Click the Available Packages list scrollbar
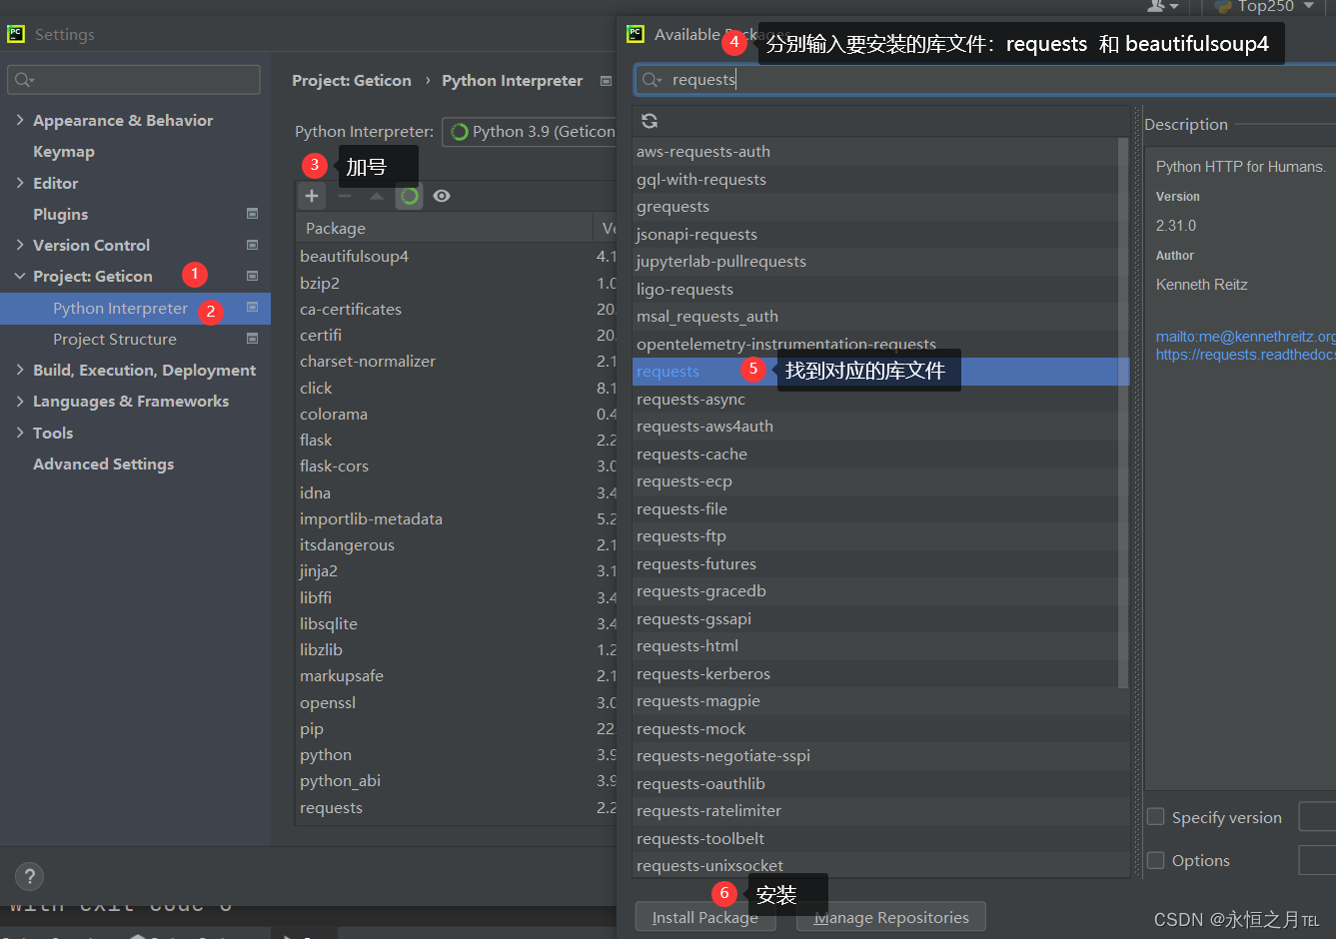 pos(1123,412)
